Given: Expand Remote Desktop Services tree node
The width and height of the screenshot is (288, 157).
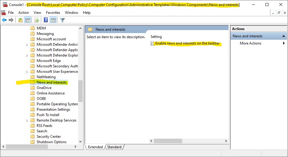Looking at the screenshot, I should click(x=27, y=121).
